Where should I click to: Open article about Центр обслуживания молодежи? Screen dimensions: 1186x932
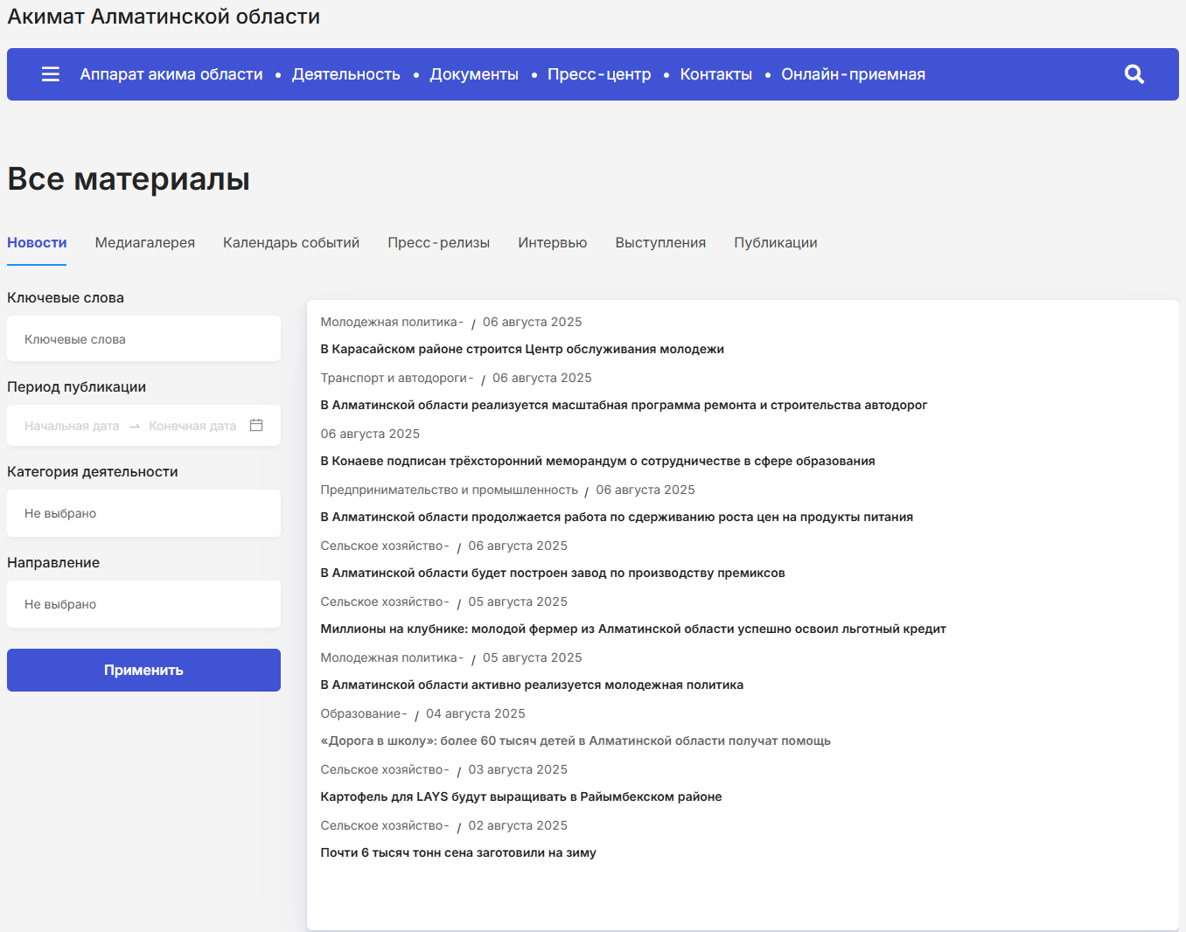522,349
